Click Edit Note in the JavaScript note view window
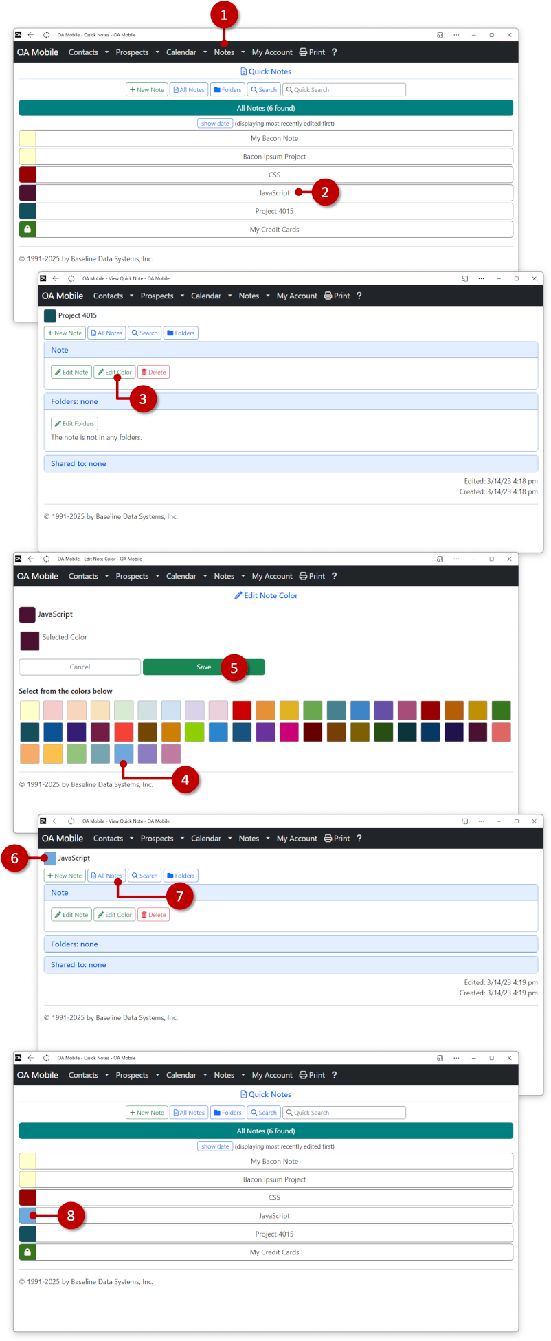551x1341 pixels. point(71,915)
